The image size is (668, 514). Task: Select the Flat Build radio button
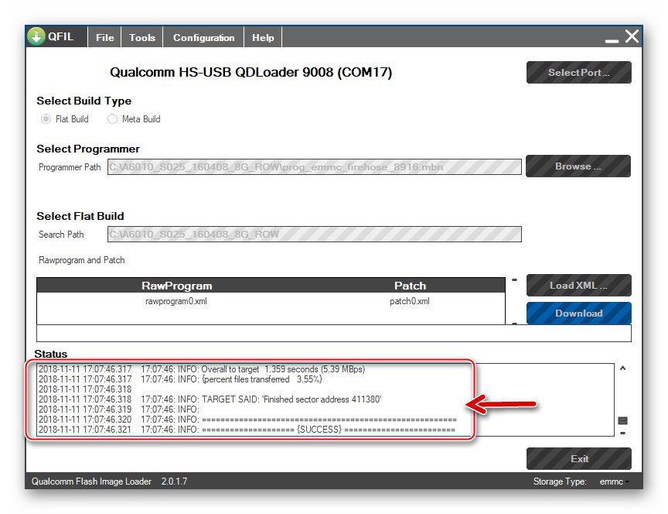[46, 119]
